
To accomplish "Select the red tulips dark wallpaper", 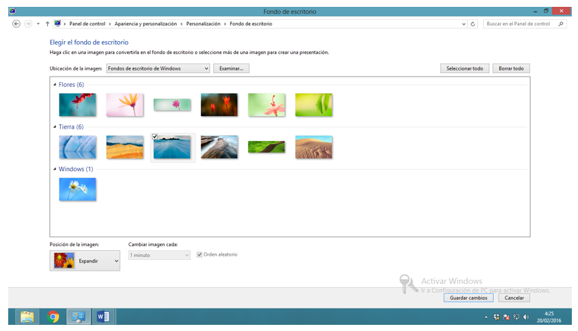I will pos(219,105).
